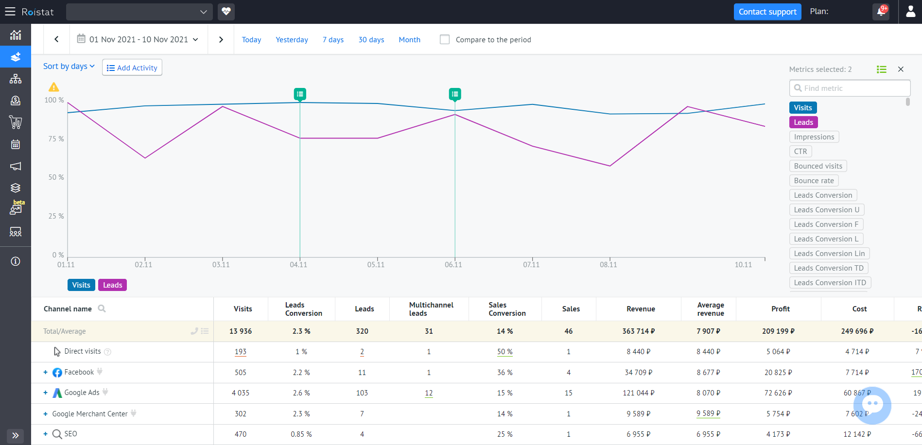
Task: Open the user profile icon
Action: pos(911,12)
